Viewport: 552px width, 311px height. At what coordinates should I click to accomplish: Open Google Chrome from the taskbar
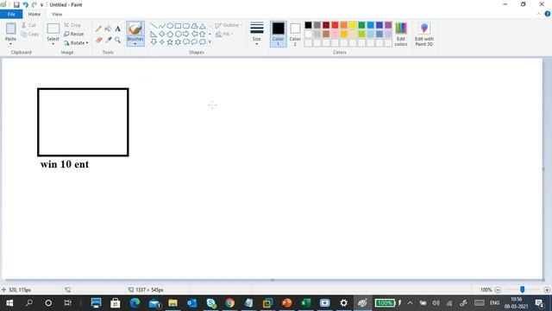coord(229,303)
